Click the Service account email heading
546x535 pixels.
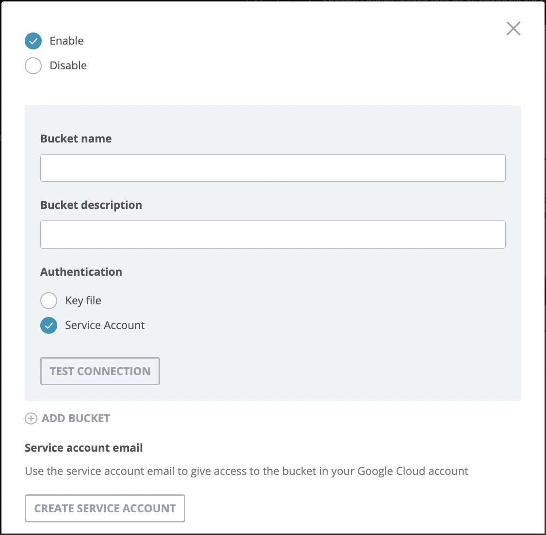coord(83,448)
